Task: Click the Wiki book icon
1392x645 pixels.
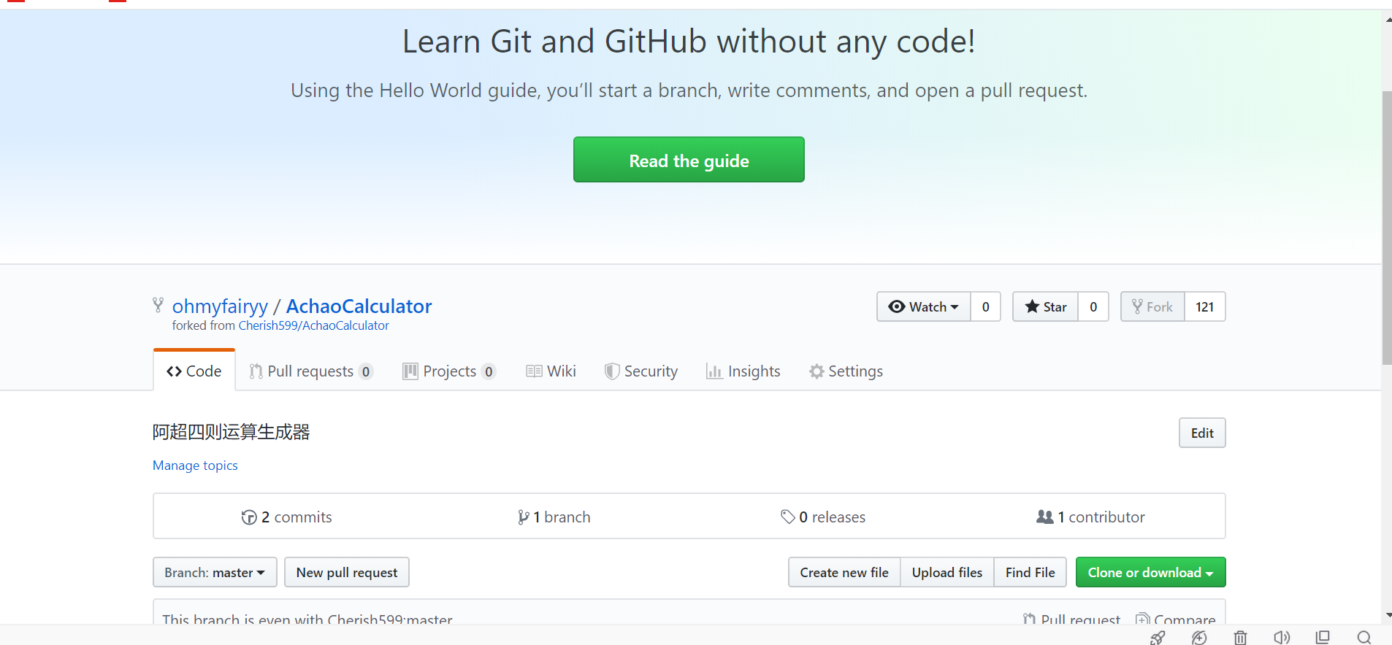Action: pyautogui.click(x=534, y=371)
